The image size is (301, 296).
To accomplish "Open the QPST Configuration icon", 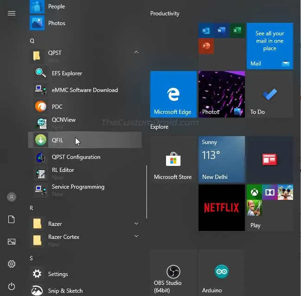I will point(41,157).
